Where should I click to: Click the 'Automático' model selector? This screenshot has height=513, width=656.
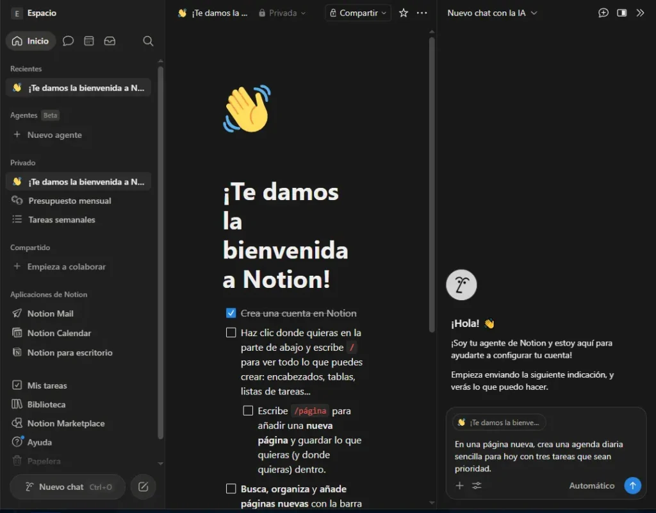(591, 485)
